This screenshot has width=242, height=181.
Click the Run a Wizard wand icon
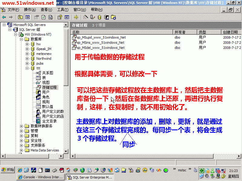pyautogui.click(x=86, y=17)
